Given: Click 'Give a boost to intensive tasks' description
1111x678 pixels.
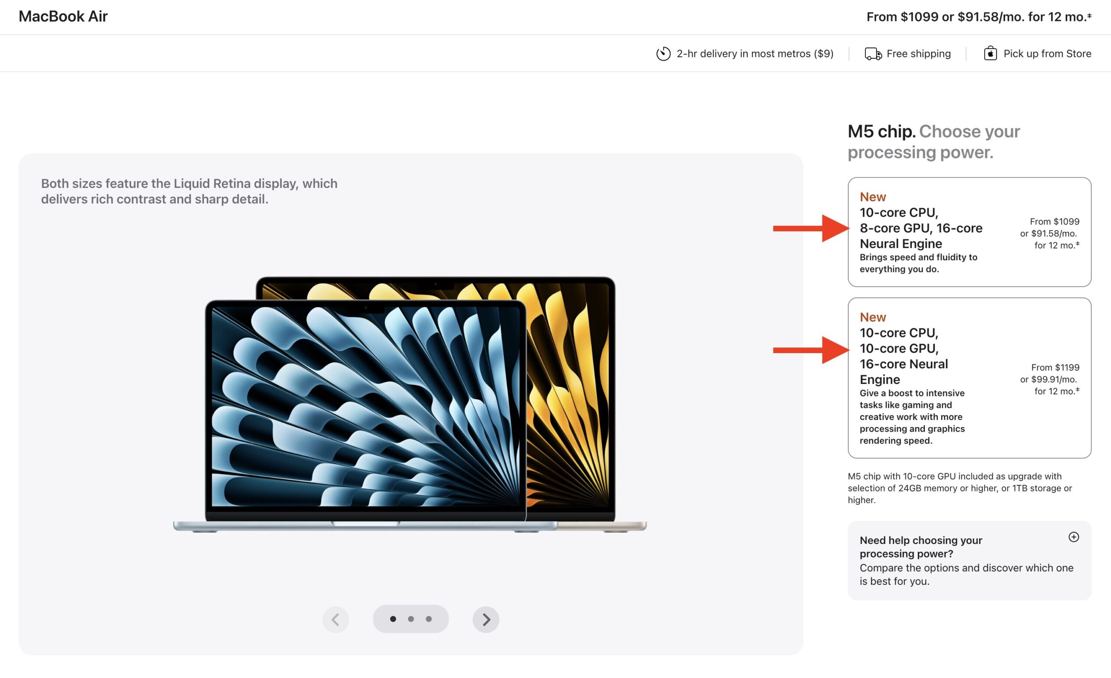Looking at the screenshot, I should click(x=912, y=416).
